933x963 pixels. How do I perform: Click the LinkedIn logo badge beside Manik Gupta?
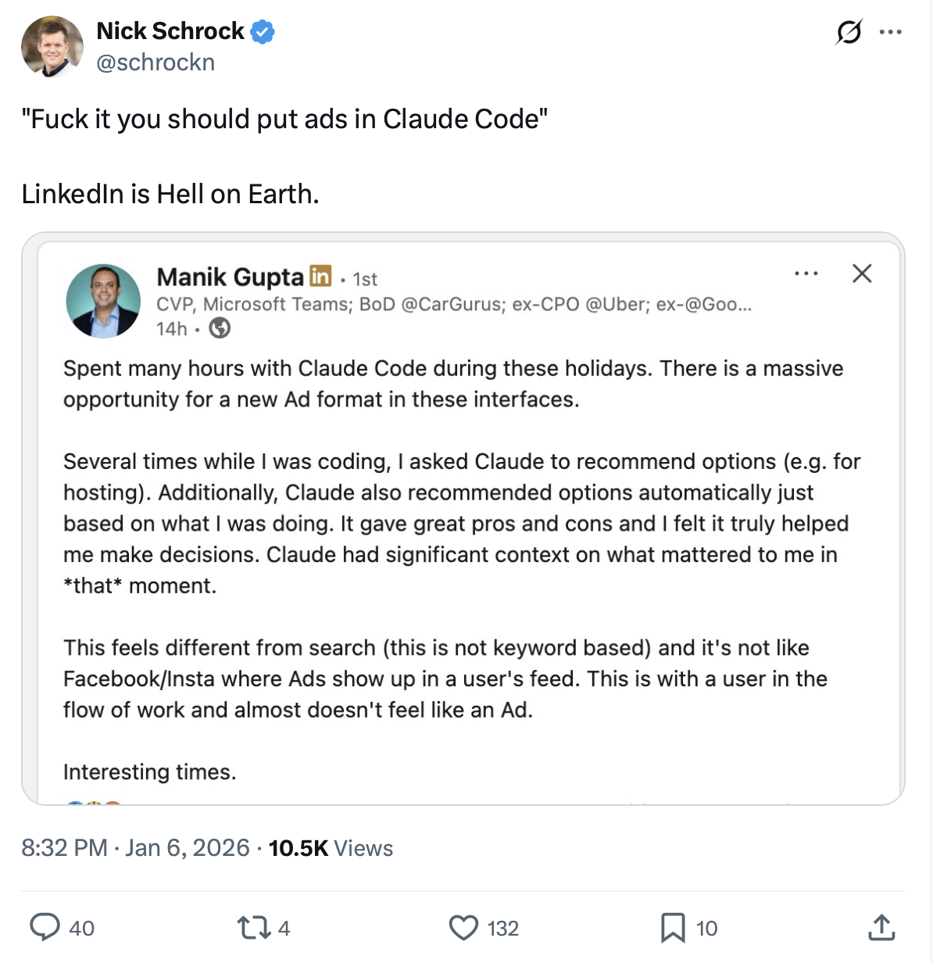[320, 276]
